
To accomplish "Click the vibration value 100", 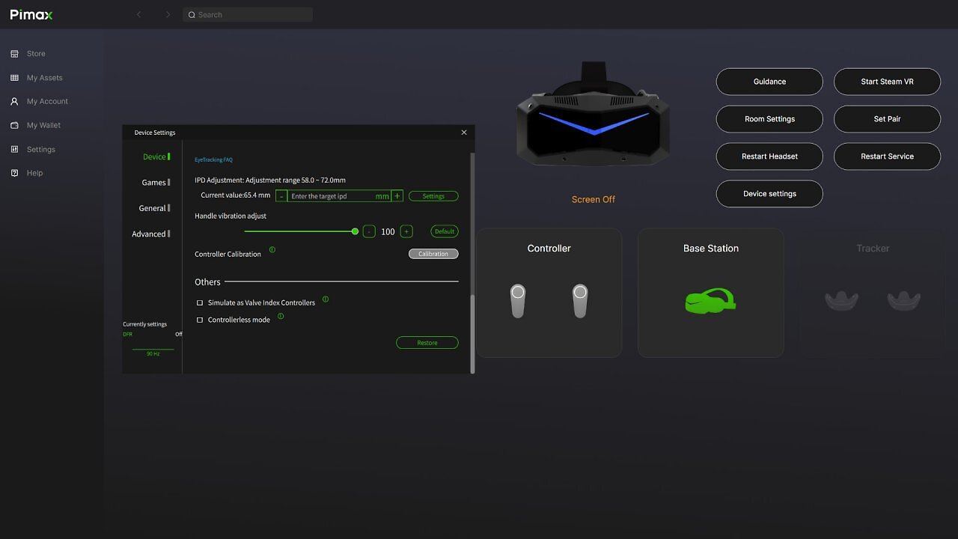I will coord(388,232).
